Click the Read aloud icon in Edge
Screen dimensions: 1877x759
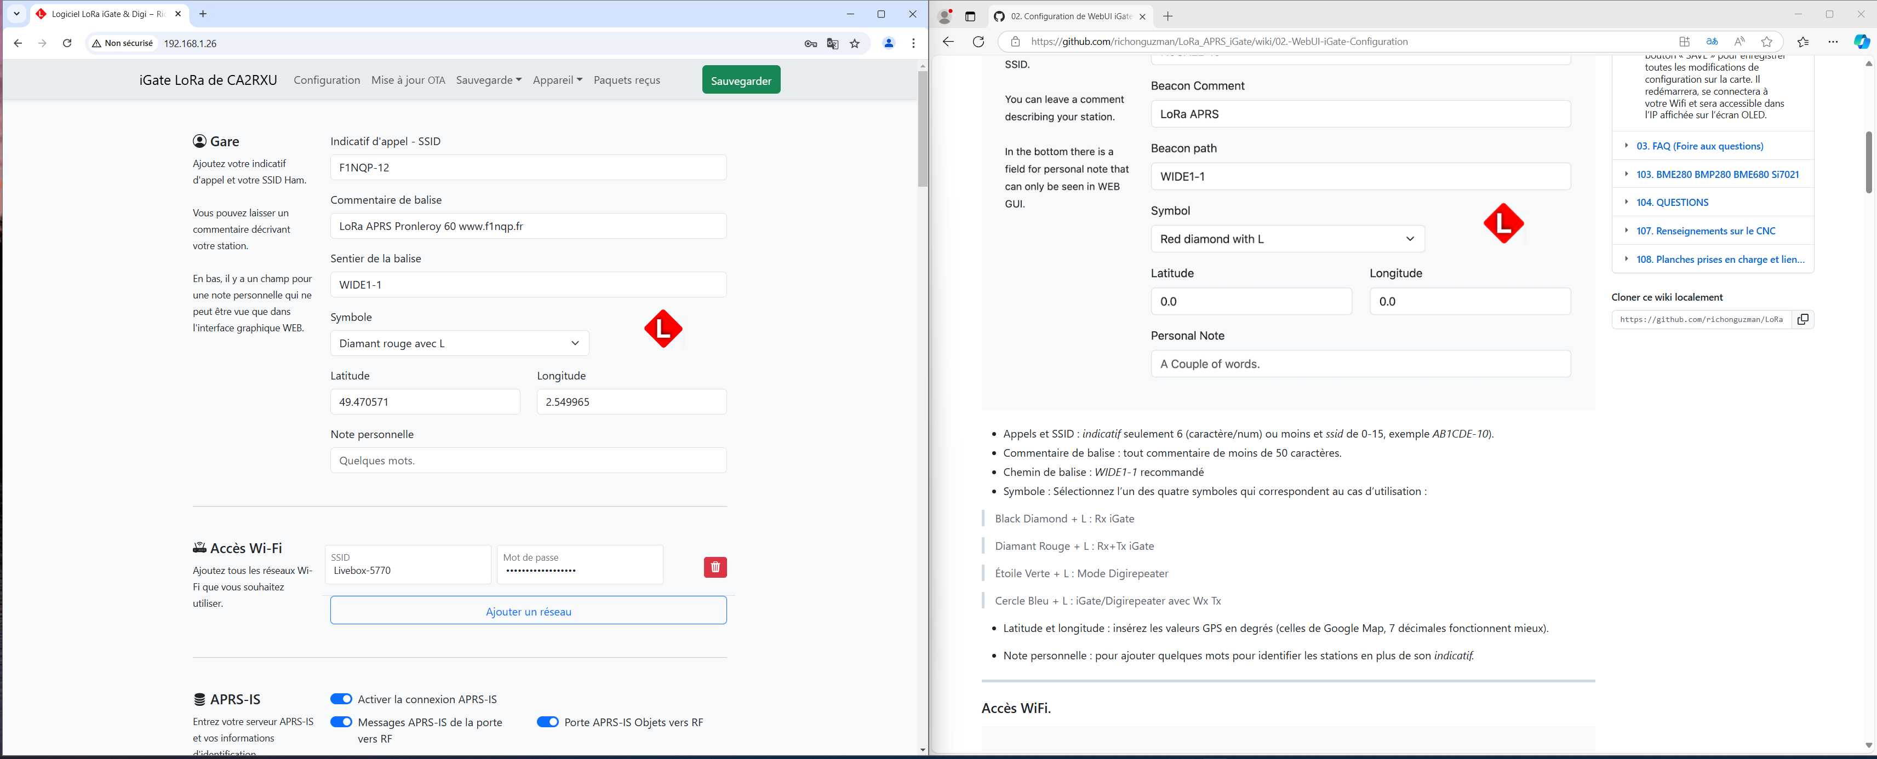coord(1739,42)
